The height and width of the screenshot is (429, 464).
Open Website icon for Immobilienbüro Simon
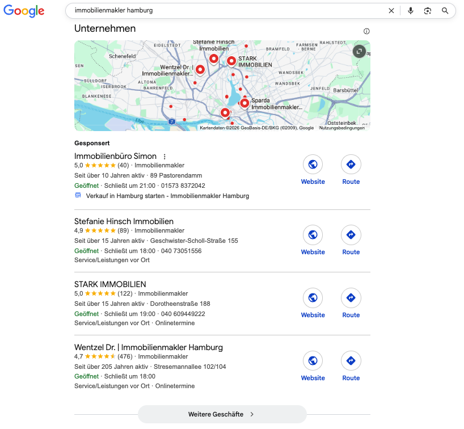point(313,165)
